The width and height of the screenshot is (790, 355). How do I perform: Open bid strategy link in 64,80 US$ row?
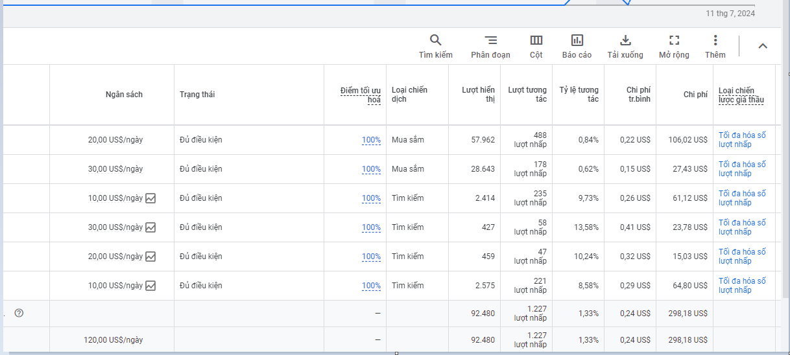point(741,286)
